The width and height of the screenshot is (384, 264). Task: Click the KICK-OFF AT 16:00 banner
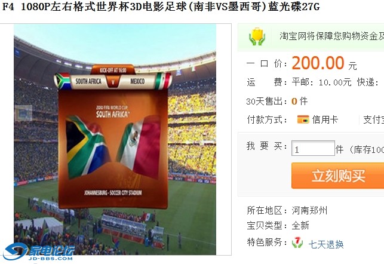[x=113, y=70]
